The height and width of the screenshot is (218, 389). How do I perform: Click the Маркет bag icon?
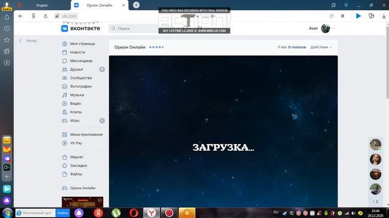(64, 157)
